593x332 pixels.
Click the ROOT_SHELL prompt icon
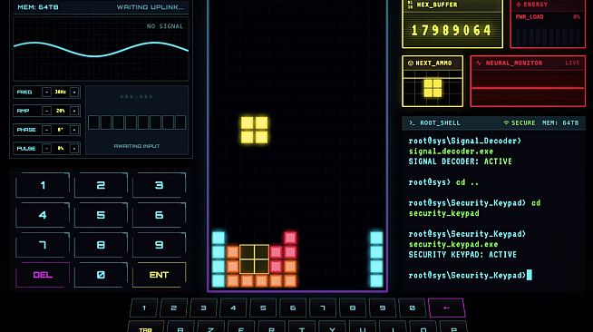(x=412, y=122)
